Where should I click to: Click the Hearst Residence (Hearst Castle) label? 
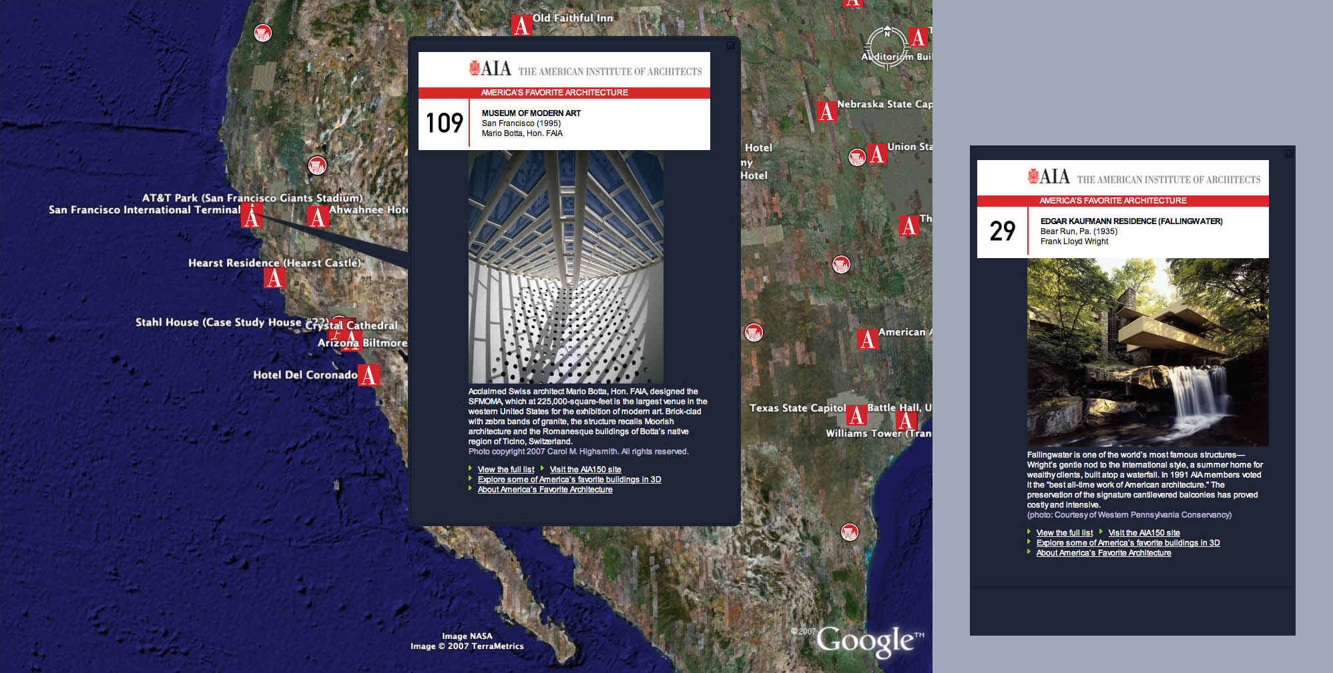point(274,263)
